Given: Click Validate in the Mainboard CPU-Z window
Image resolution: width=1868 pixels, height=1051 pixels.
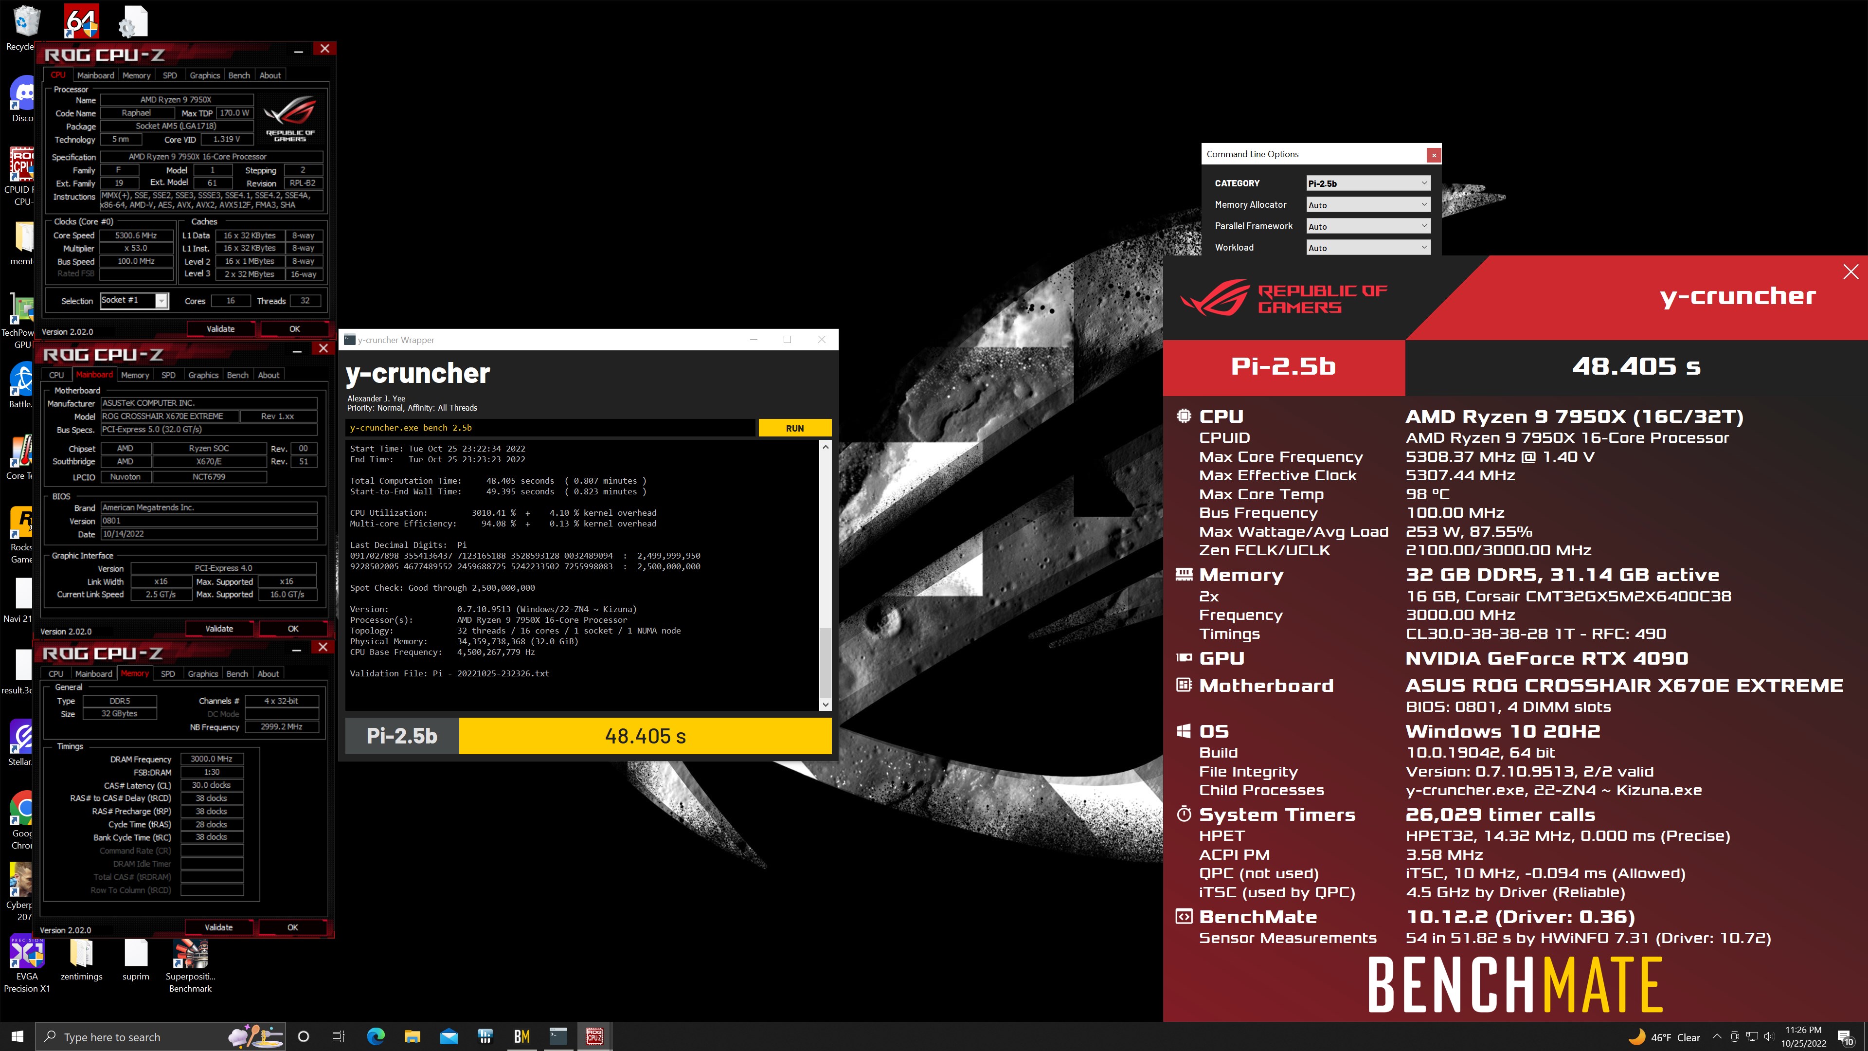Looking at the screenshot, I should pos(219,629).
